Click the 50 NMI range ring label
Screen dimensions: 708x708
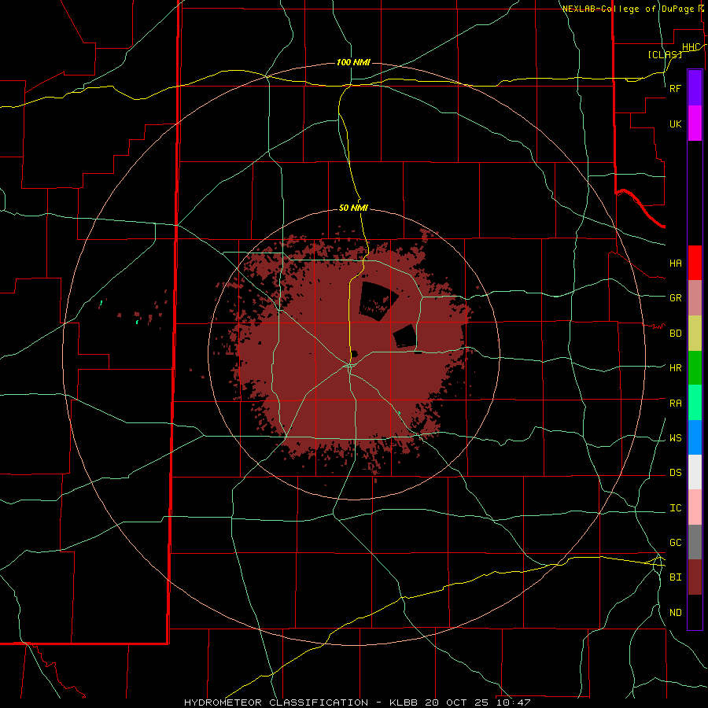click(353, 208)
